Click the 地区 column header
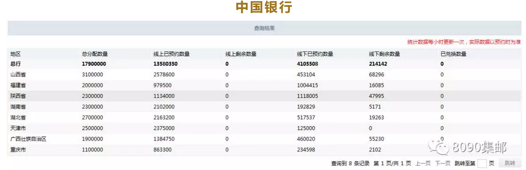The height and width of the screenshot is (170, 526). point(15,54)
